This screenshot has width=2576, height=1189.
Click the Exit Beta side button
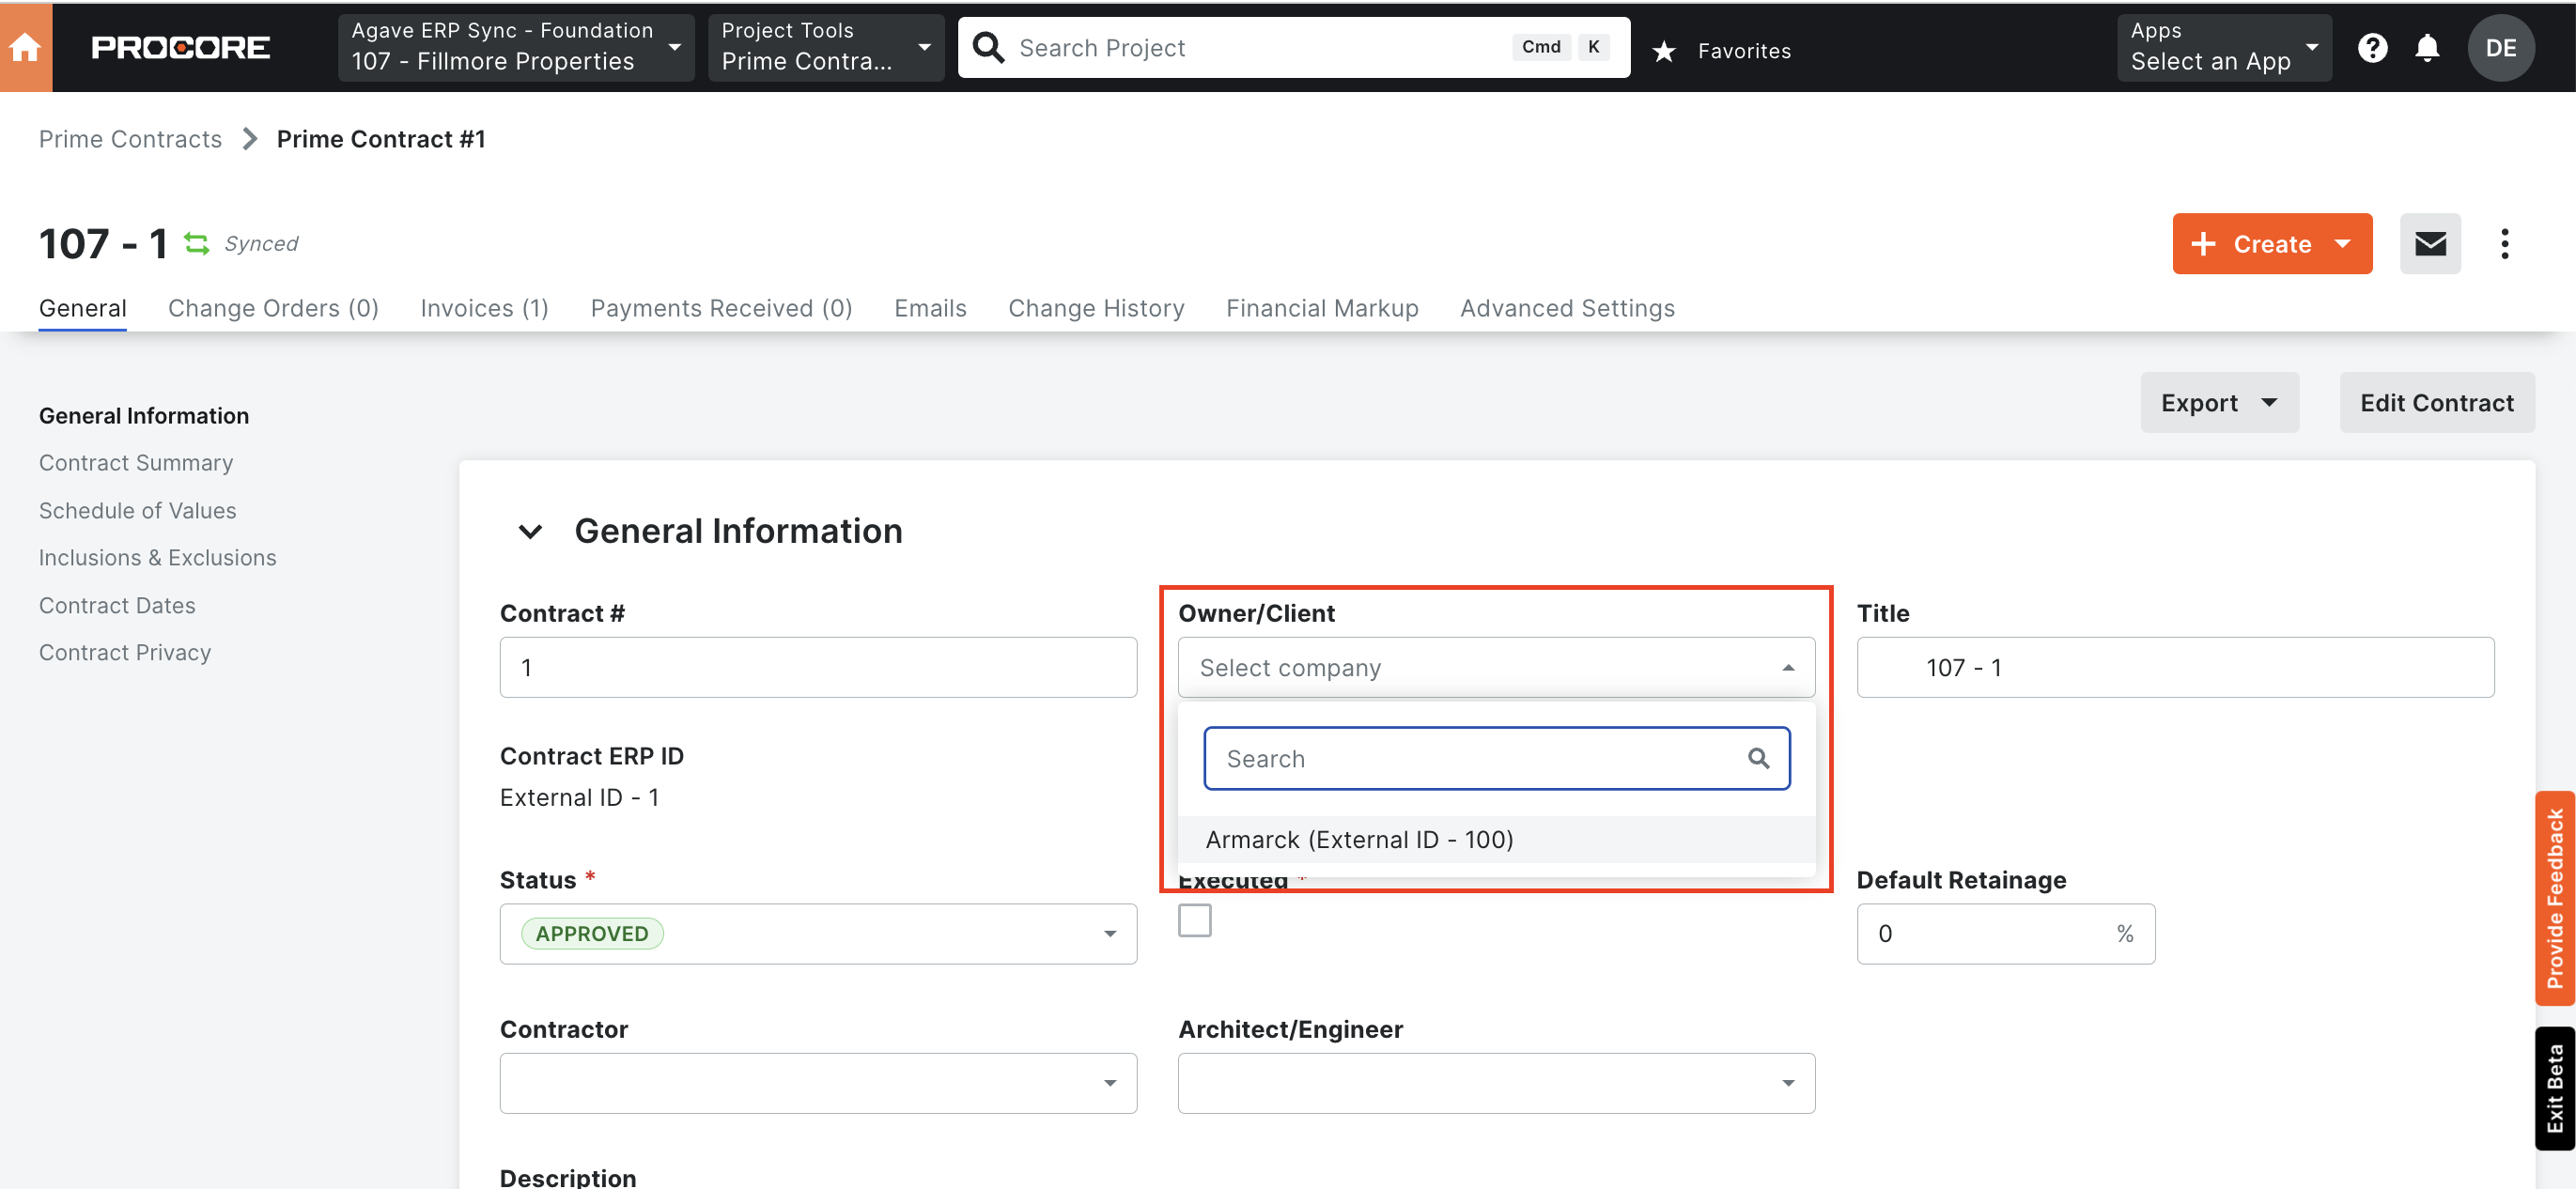click(2555, 1088)
